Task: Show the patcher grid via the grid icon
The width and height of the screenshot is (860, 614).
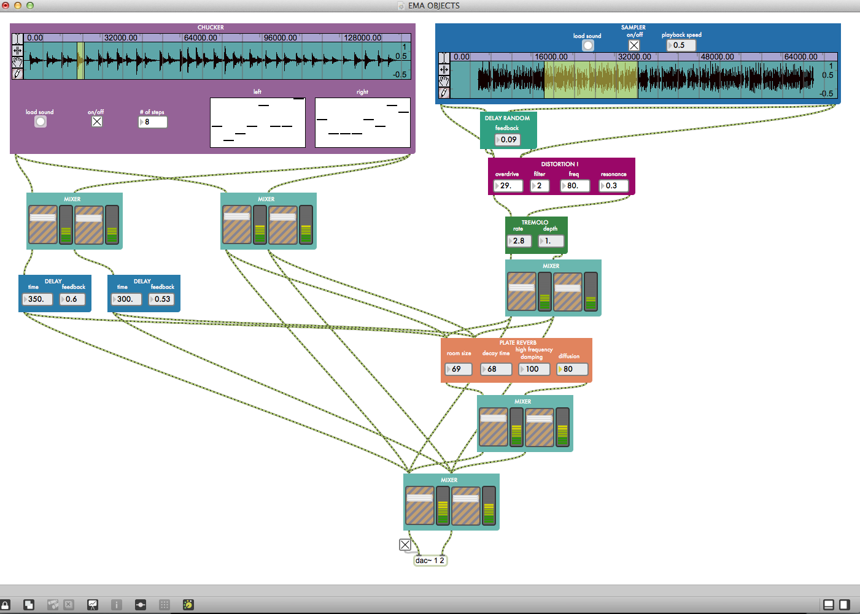Action: 164,605
